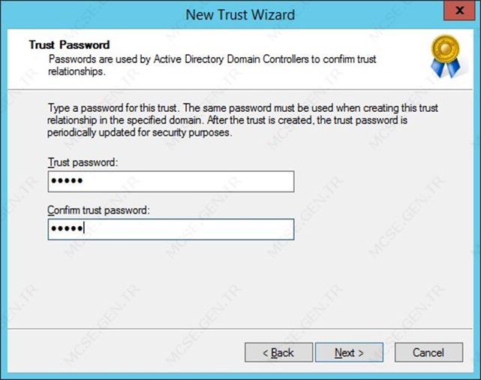Click the Active Directory Domain Controllers description
The width and height of the screenshot is (481, 380).
coord(212,65)
